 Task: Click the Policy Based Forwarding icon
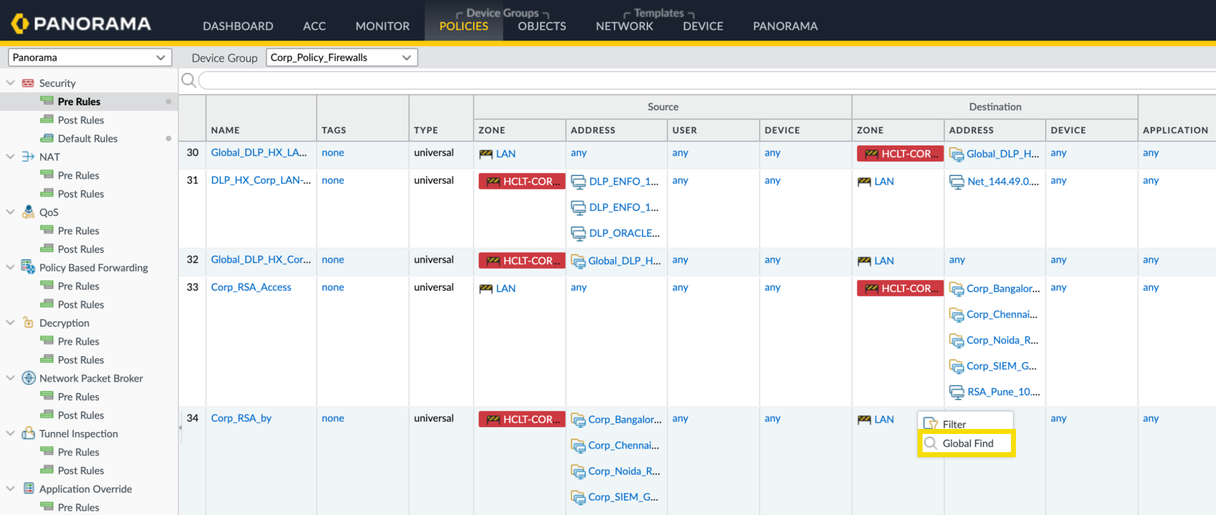(28, 267)
